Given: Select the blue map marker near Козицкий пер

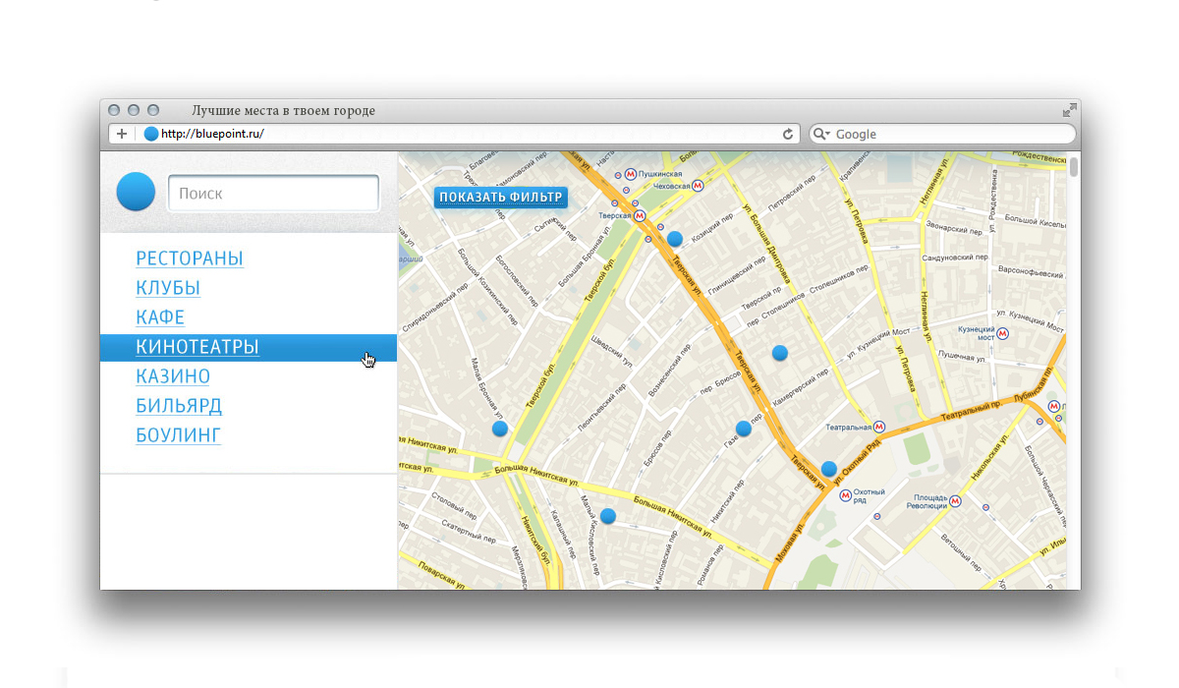Looking at the screenshot, I should pyautogui.click(x=674, y=239).
